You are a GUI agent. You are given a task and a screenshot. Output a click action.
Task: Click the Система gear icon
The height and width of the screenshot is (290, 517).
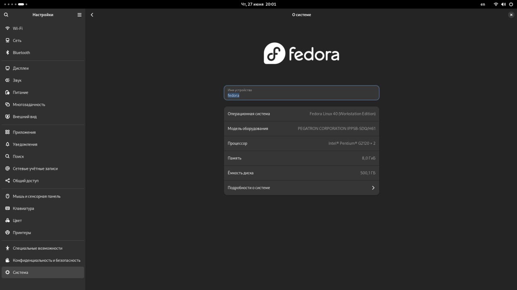tap(7, 273)
